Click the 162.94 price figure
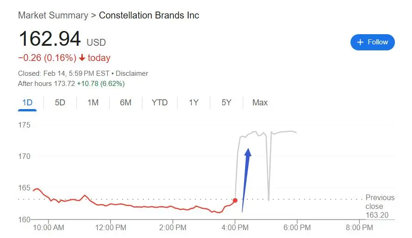 click(x=49, y=39)
